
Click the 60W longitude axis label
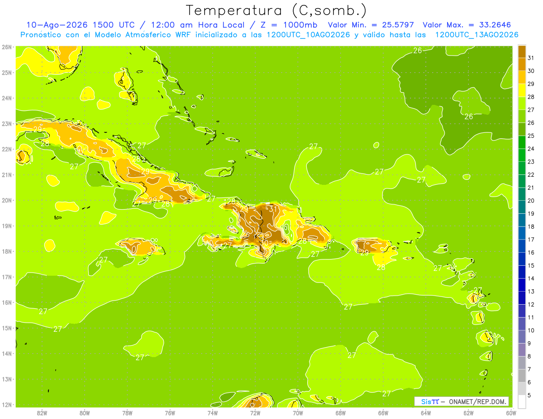coord(511,413)
